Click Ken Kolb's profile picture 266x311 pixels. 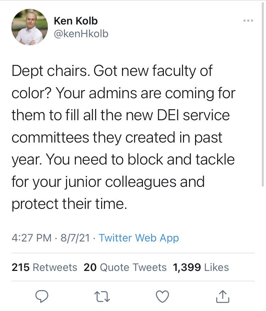pyautogui.click(x=29, y=27)
